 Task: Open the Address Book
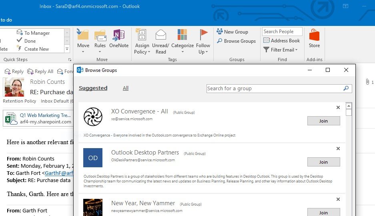click(282, 41)
